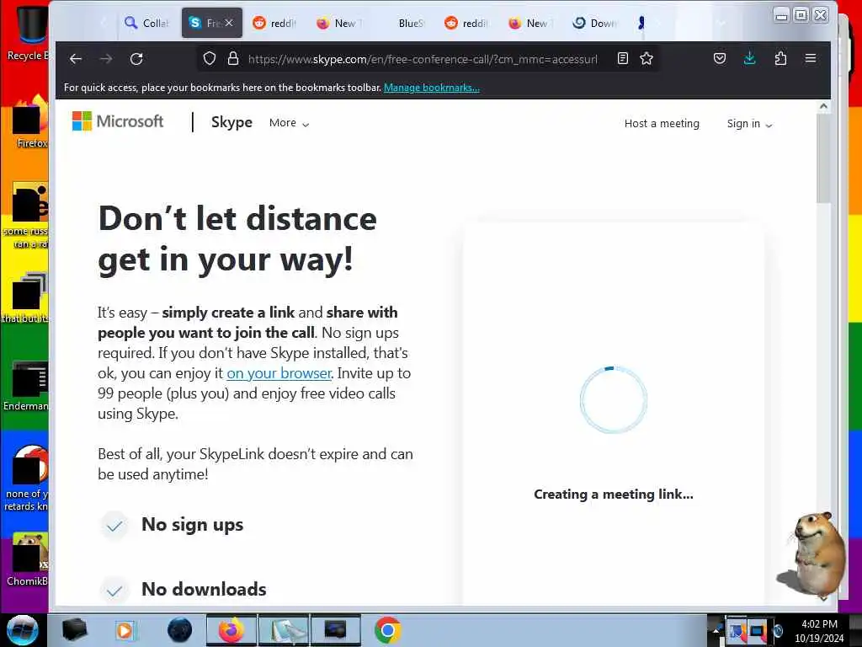Expand the Sign in dropdown
The image size is (862, 647).
(x=749, y=124)
